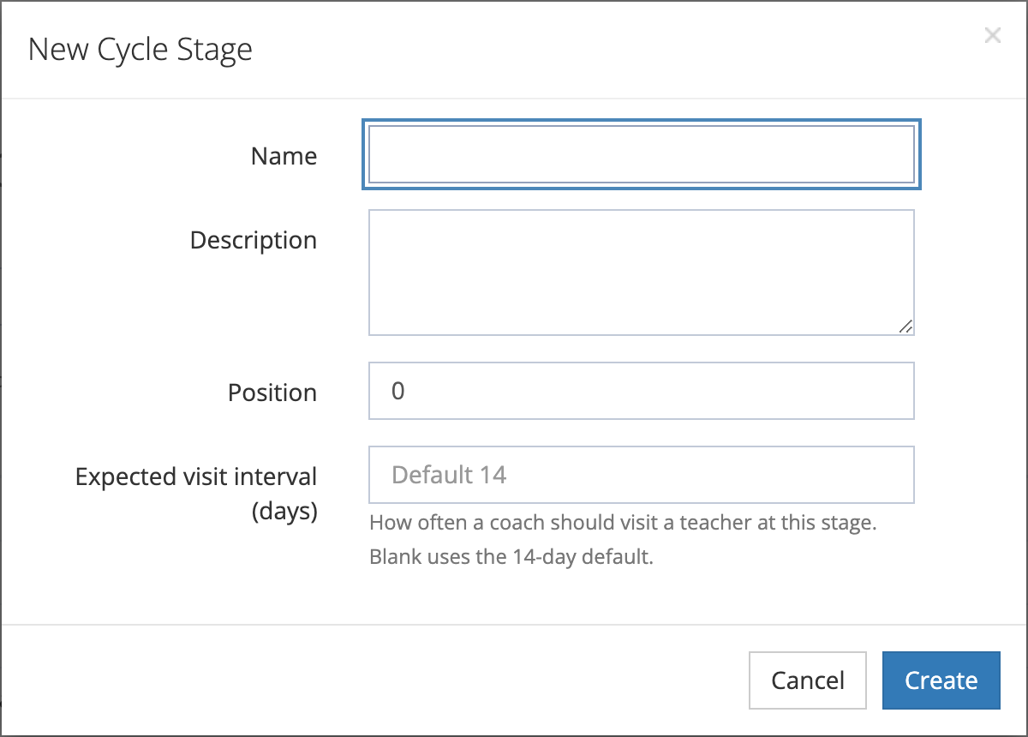This screenshot has height=737, width=1028.
Task: Click into the Description text area
Action: point(642,273)
